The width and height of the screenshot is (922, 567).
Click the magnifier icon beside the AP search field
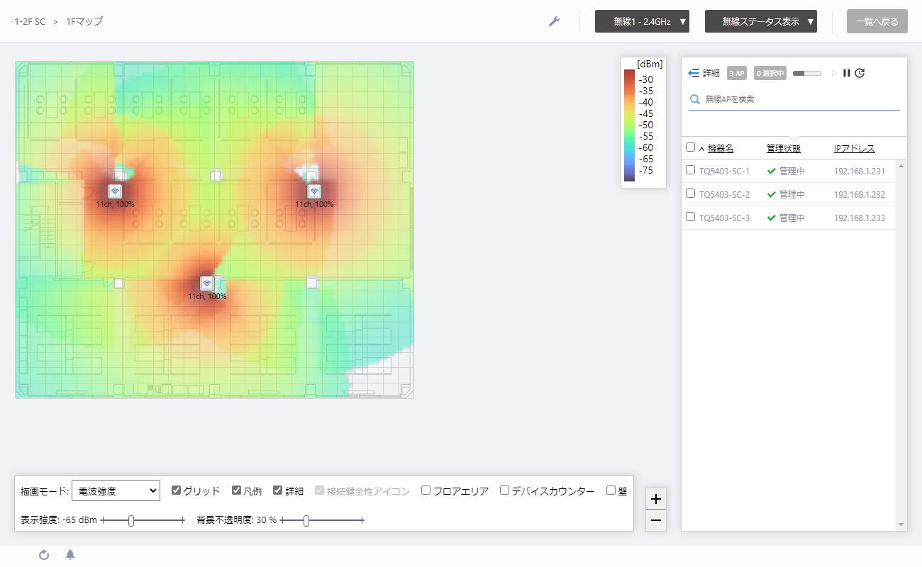coord(695,99)
